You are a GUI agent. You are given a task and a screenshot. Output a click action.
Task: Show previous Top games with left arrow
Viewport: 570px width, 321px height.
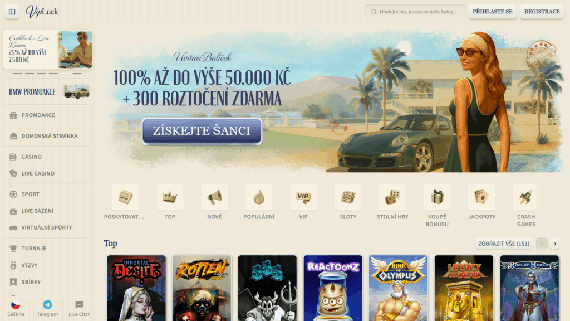point(542,244)
